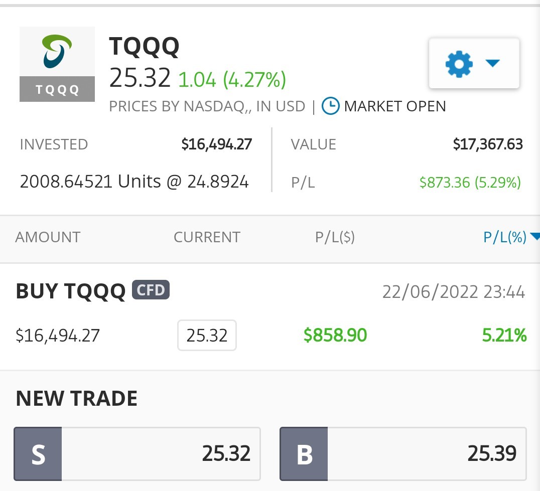The height and width of the screenshot is (491, 540).
Task: Click the sort arrow next to P/L(%)
Action: 535,236
